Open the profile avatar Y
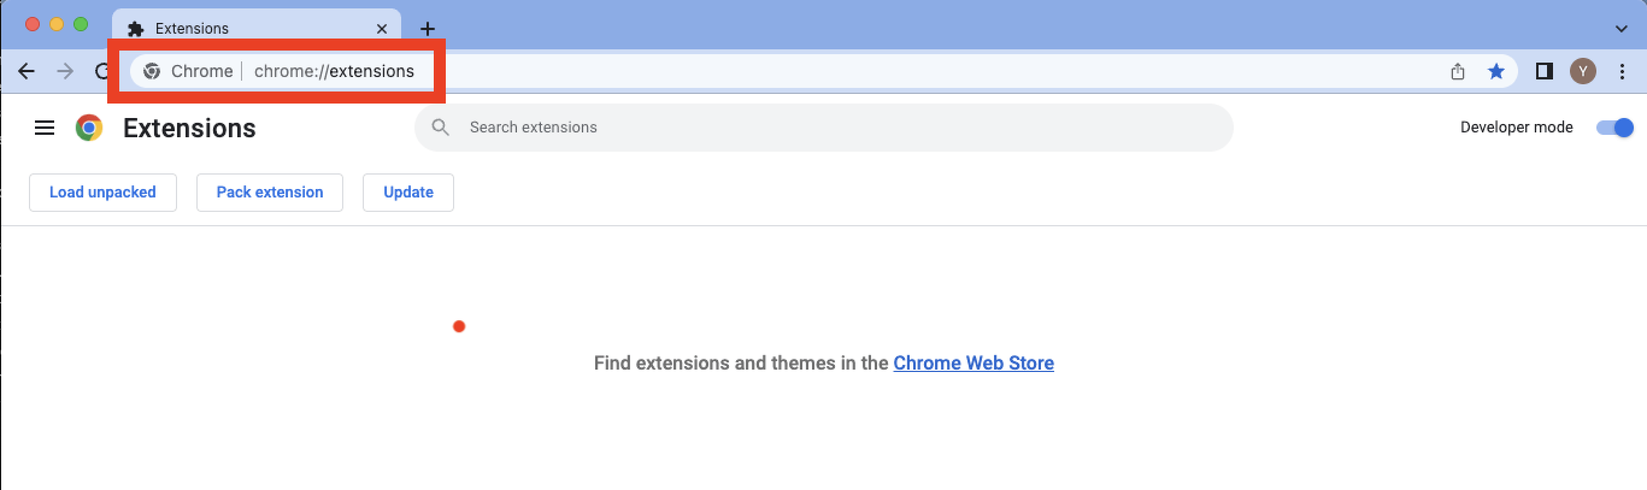The image size is (1647, 490). (1583, 71)
